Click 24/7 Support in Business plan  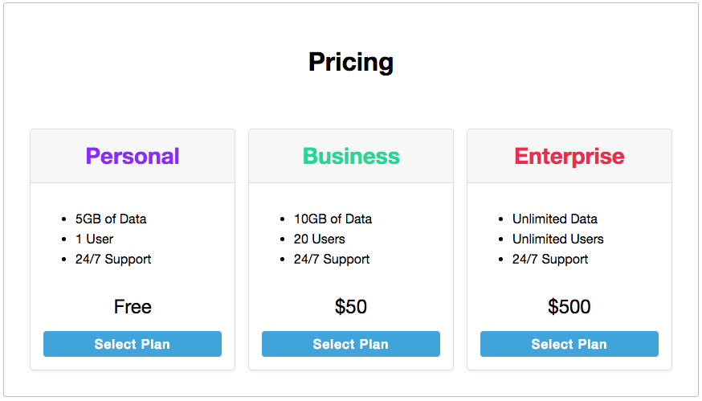[332, 259]
